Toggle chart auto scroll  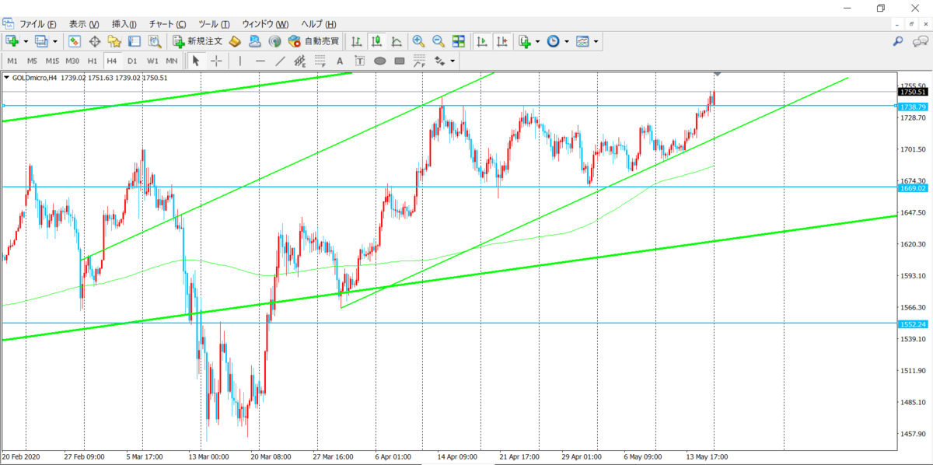pos(482,41)
